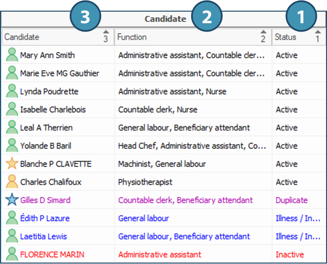The height and width of the screenshot is (264, 327).
Task: Click the person icon beside FLORENCE MARIN
Action: [x=12, y=254]
